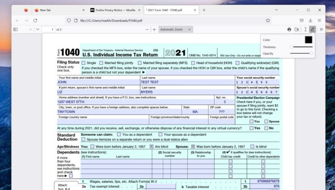
Task: Click the page info file icon
Action: point(76,20)
